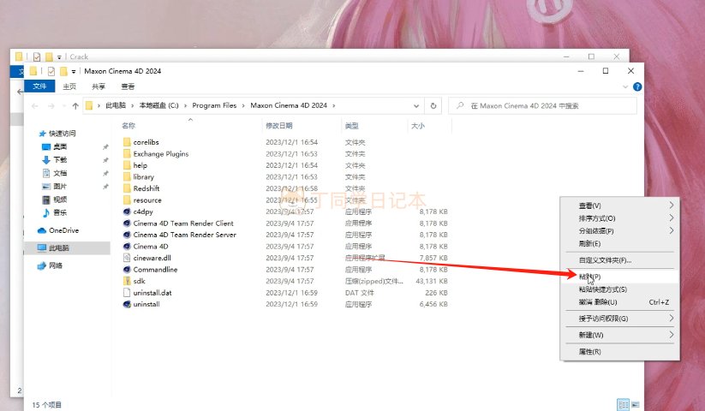This screenshot has width=705, height=411.
Task: Open the quick access toolbar customize dropdown
Action: point(74,71)
